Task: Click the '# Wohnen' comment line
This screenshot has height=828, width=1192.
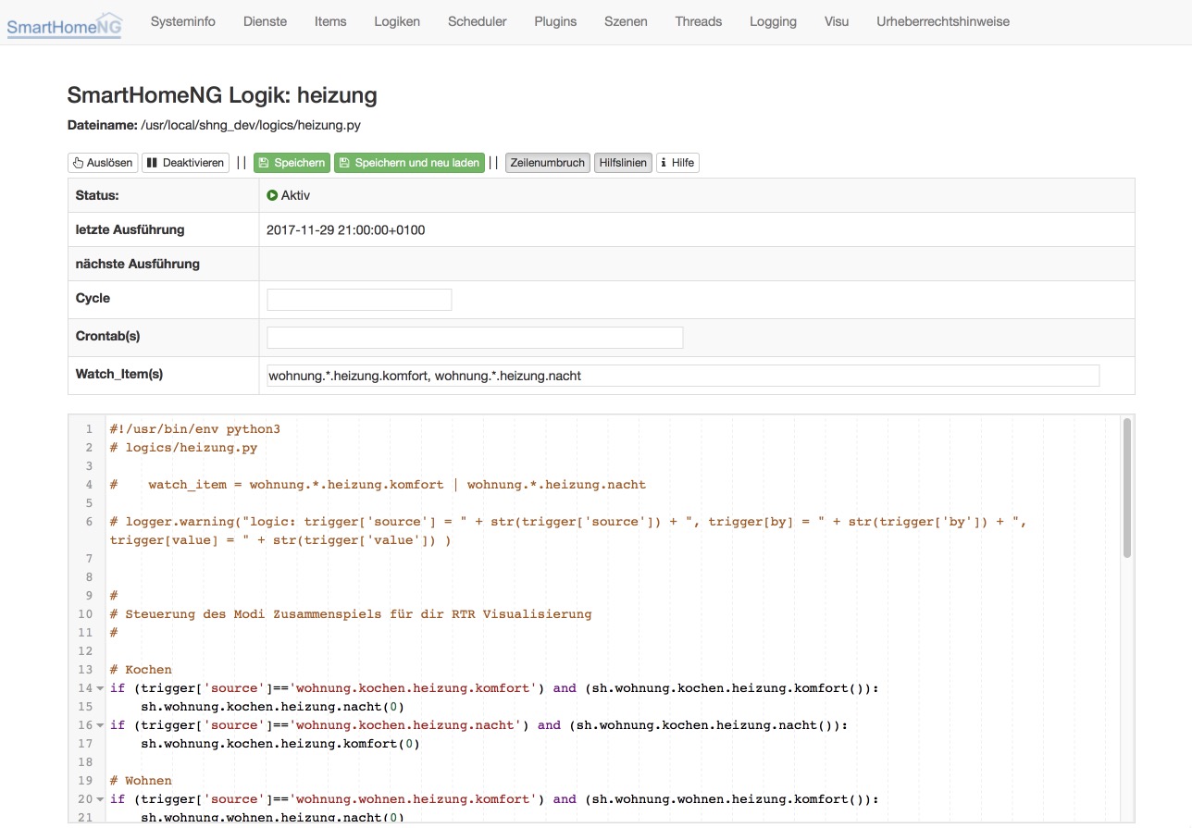Action: click(x=141, y=781)
